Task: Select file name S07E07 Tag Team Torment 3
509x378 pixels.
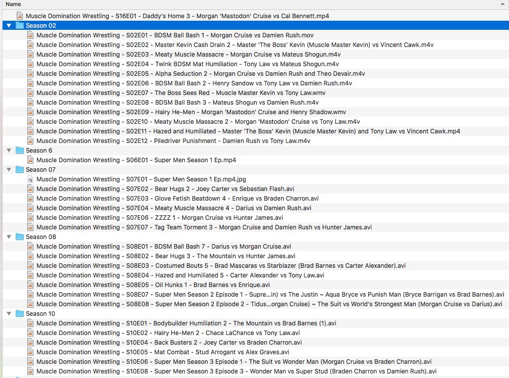Action: (204, 227)
